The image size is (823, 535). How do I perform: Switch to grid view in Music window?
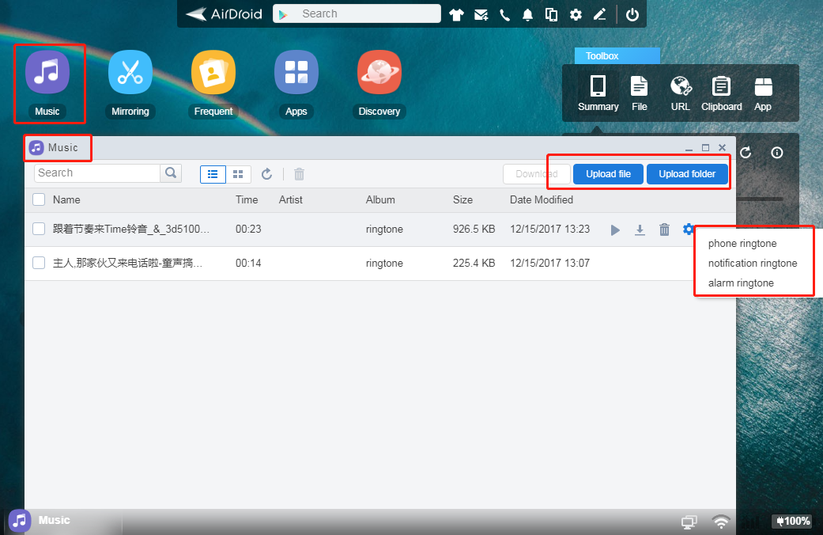click(x=237, y=174)
